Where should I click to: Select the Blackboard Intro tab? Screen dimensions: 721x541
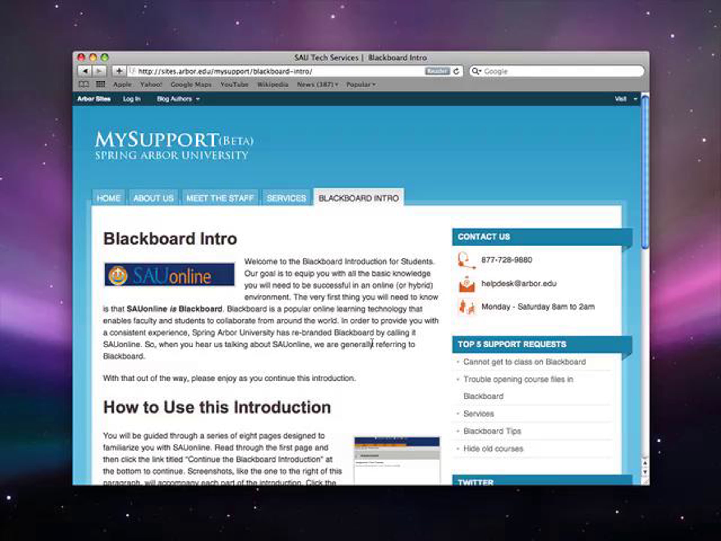(x=358, y=198)
